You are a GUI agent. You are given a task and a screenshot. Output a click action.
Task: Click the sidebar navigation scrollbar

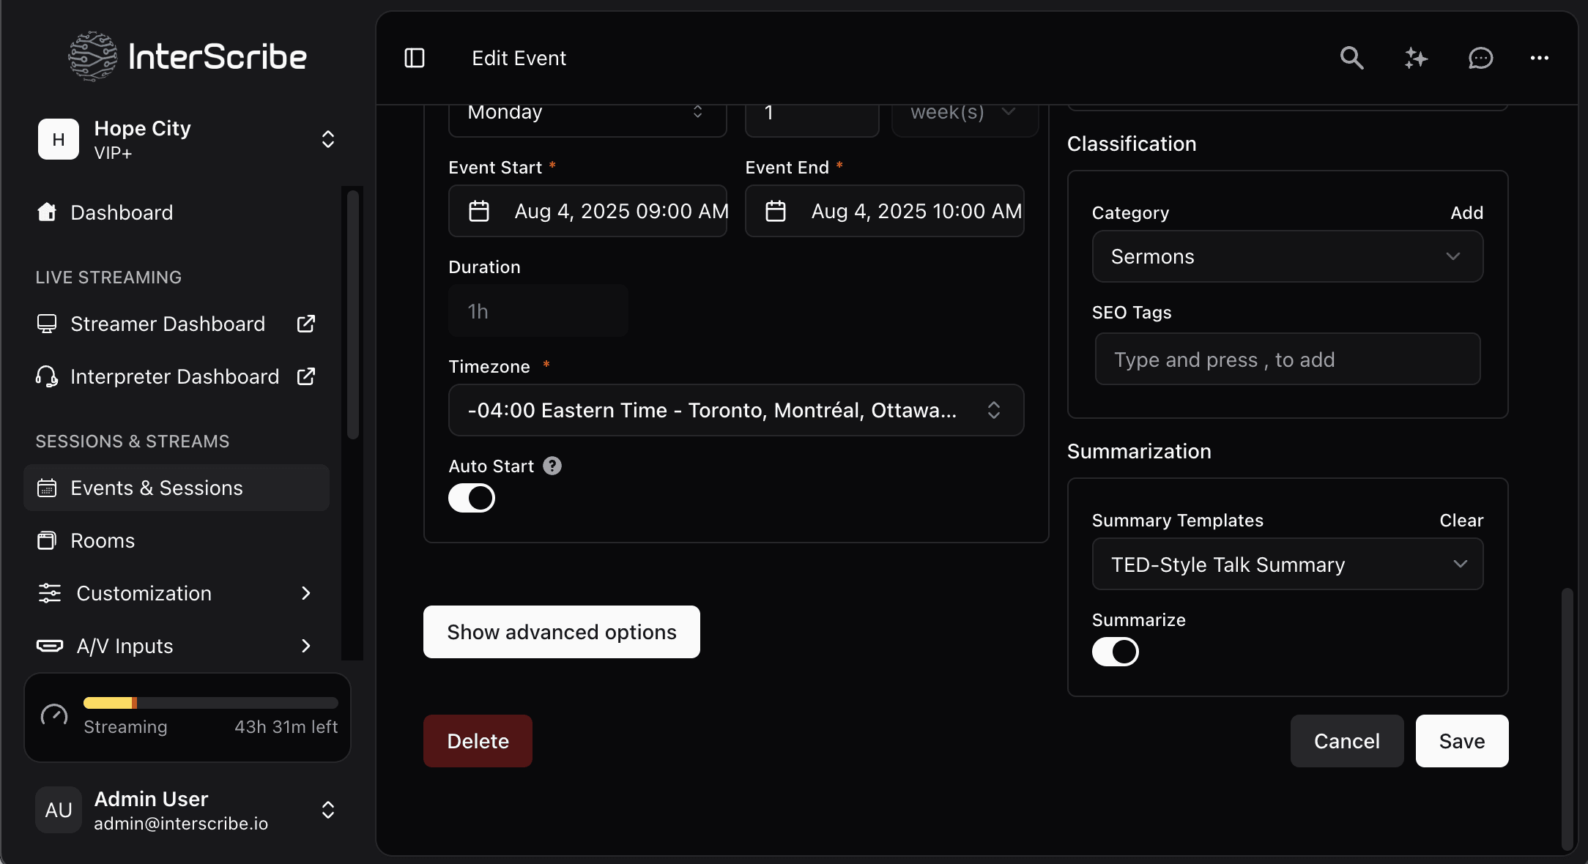[x=353, y=315]
